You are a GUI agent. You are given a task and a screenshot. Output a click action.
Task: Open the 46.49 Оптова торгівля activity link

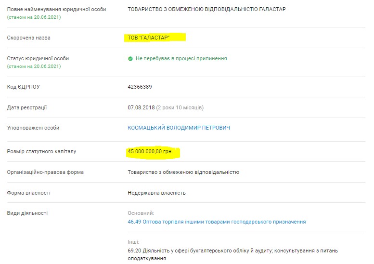[216, 222]
